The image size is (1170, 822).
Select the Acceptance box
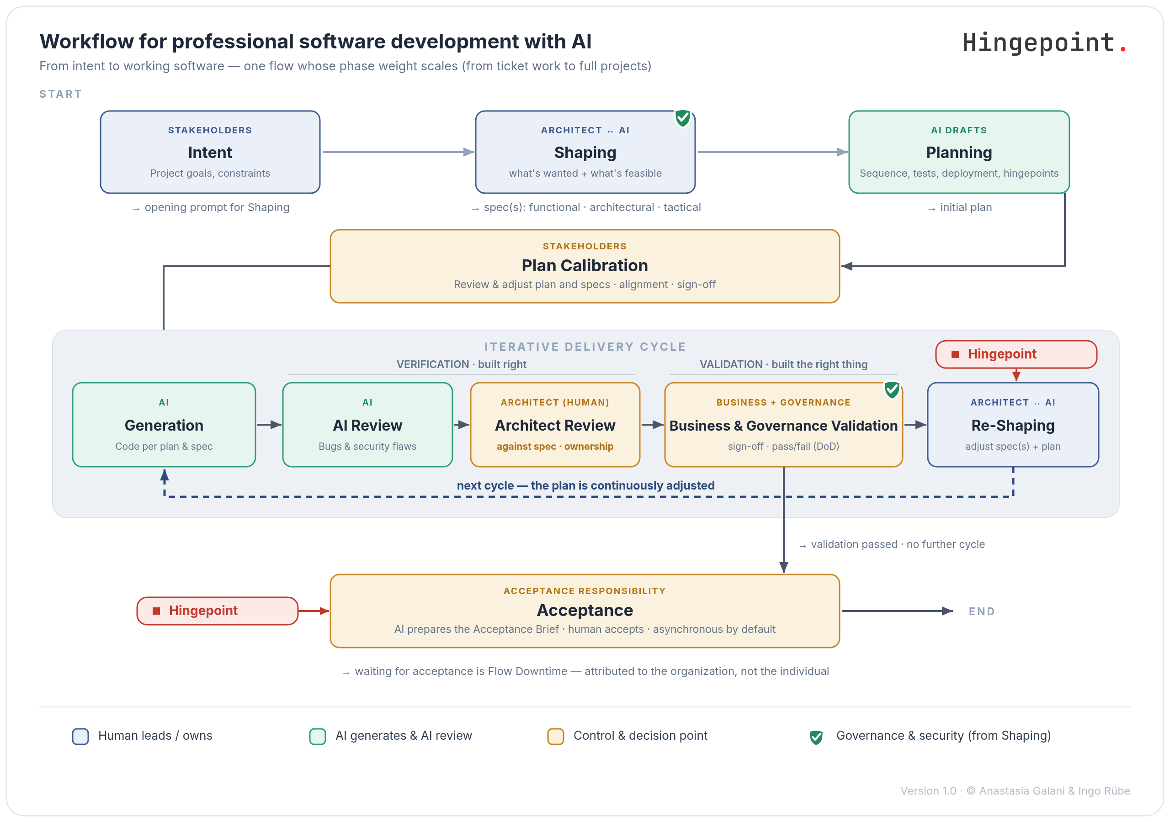tap(585, 611)
